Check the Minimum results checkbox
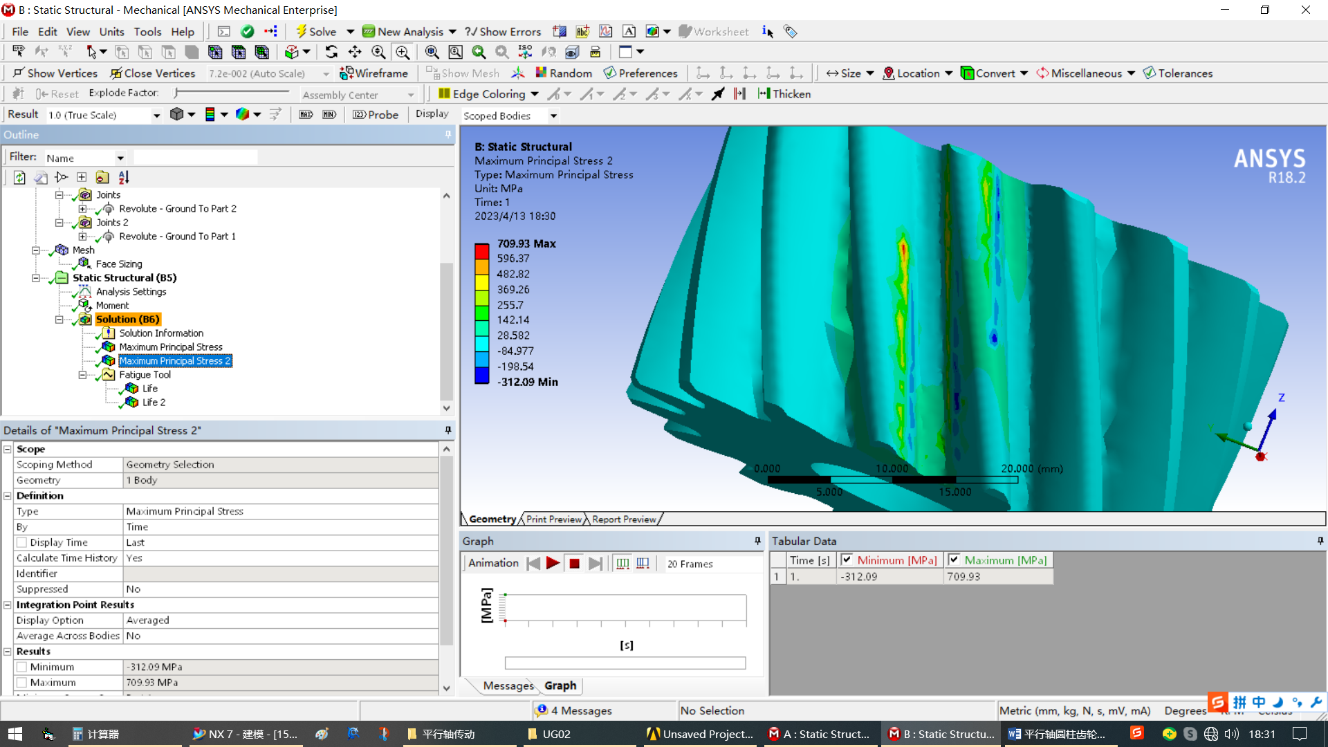1328x747 pixels. tap(21, 667)
